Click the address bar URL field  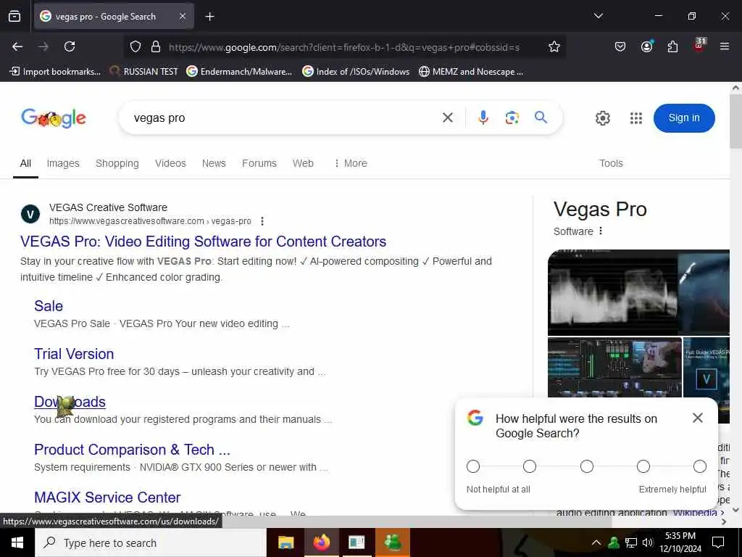344,47
